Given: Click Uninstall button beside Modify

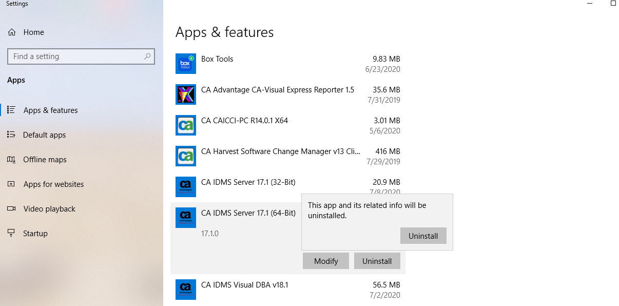Looking at the screenshot, I should pyautogui.click(x=377, y=261).
